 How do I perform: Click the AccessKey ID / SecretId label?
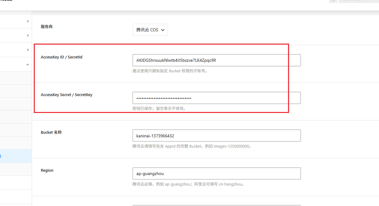61,57
